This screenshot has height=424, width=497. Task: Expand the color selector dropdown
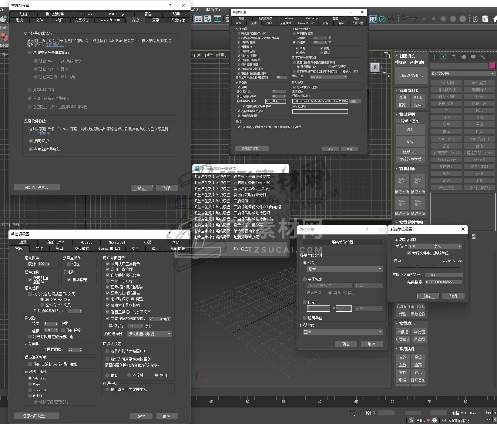pyautogui.click(x=150, y=334)
